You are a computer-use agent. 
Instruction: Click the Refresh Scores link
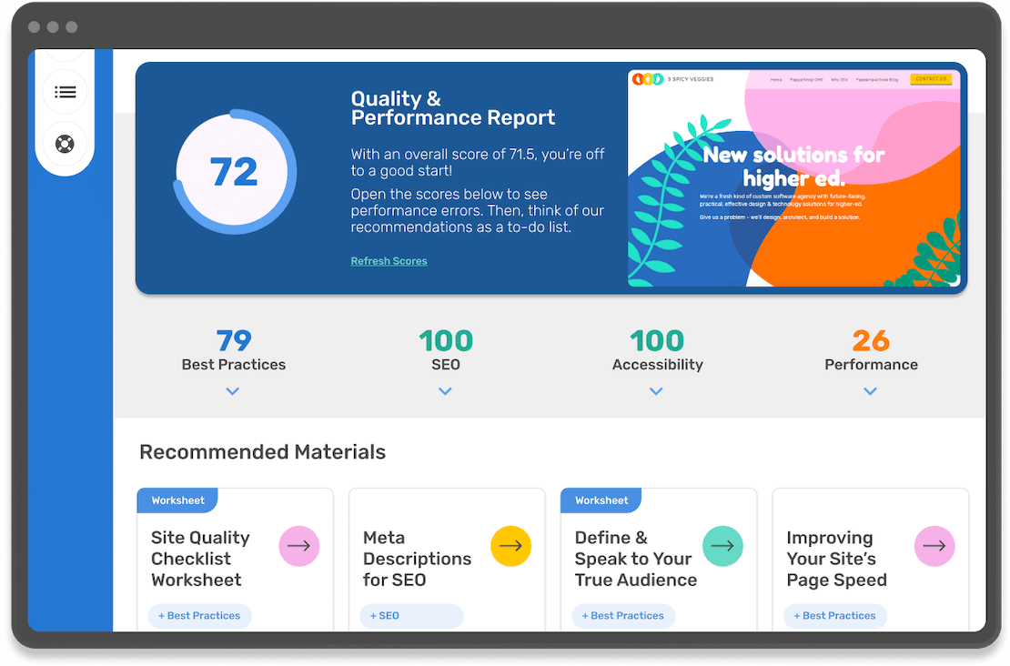pyautogui.click(x=389, y=261)
